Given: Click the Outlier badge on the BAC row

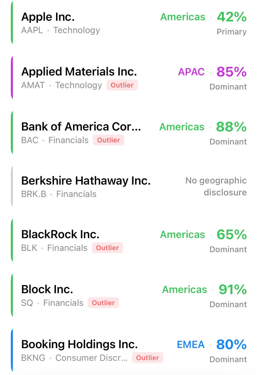Looking at the screenshot, I should pyautogui.click(x=109, y=140).
